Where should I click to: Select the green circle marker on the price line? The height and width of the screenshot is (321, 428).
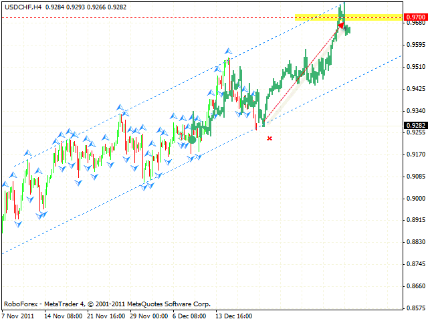coord(192,139)
